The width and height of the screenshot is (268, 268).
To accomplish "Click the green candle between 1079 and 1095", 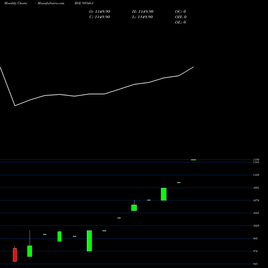I will coord(163,194).
